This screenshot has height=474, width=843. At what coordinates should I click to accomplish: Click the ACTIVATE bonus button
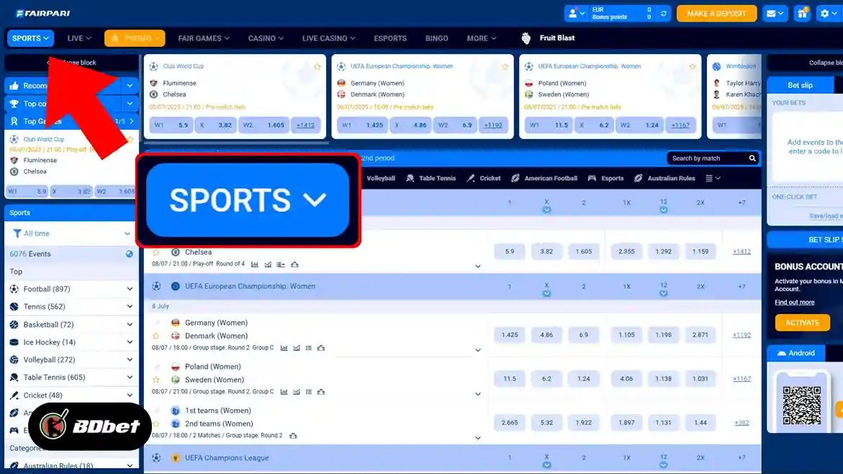coord(802,323)
